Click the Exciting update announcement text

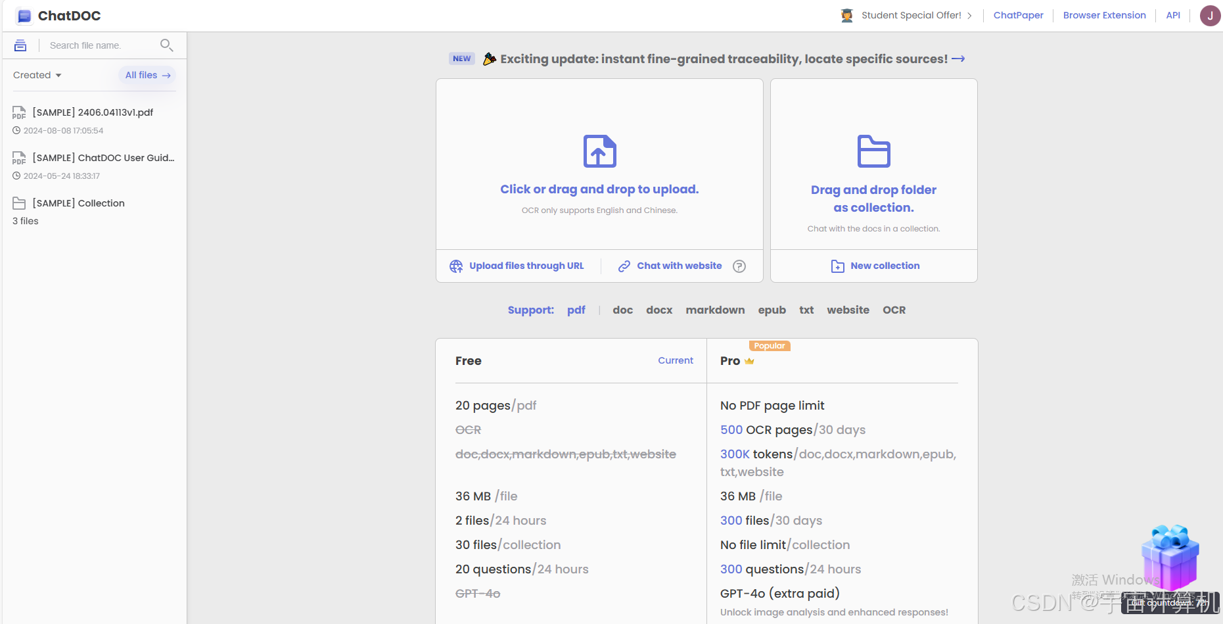point(724,59)
